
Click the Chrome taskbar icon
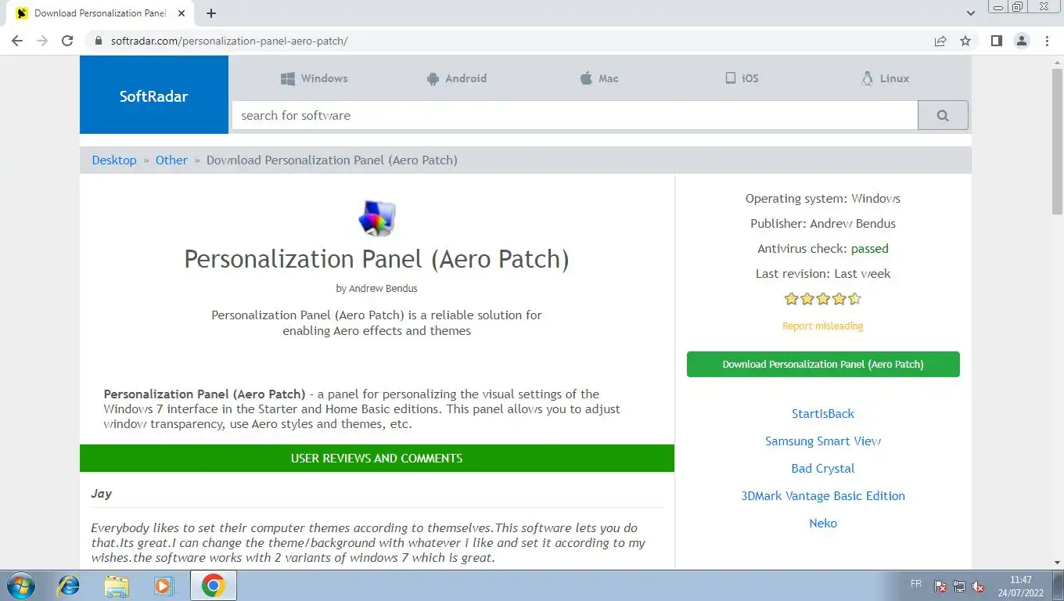tap(213, 585)
